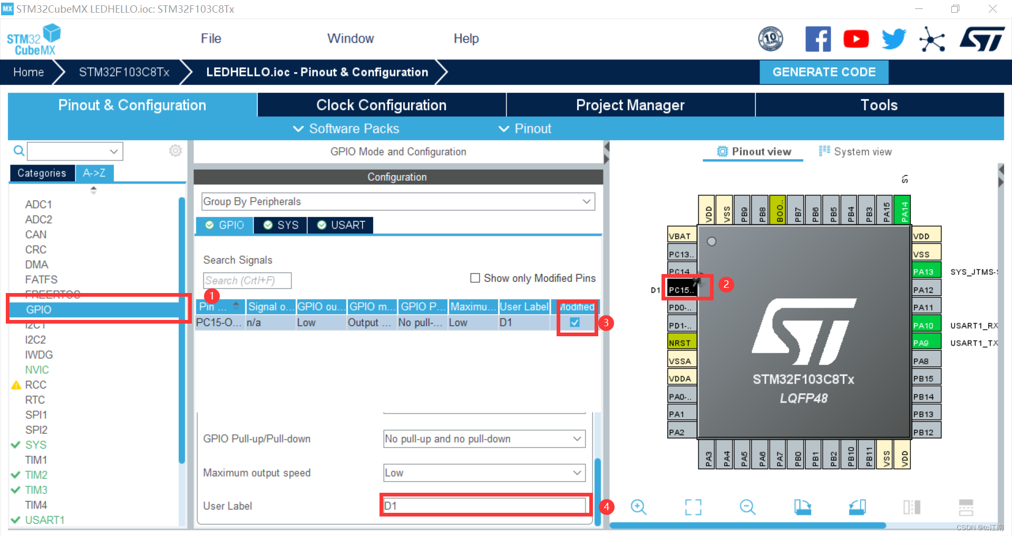
Task: Switch to Tools tab
Action: coord(879,105)
